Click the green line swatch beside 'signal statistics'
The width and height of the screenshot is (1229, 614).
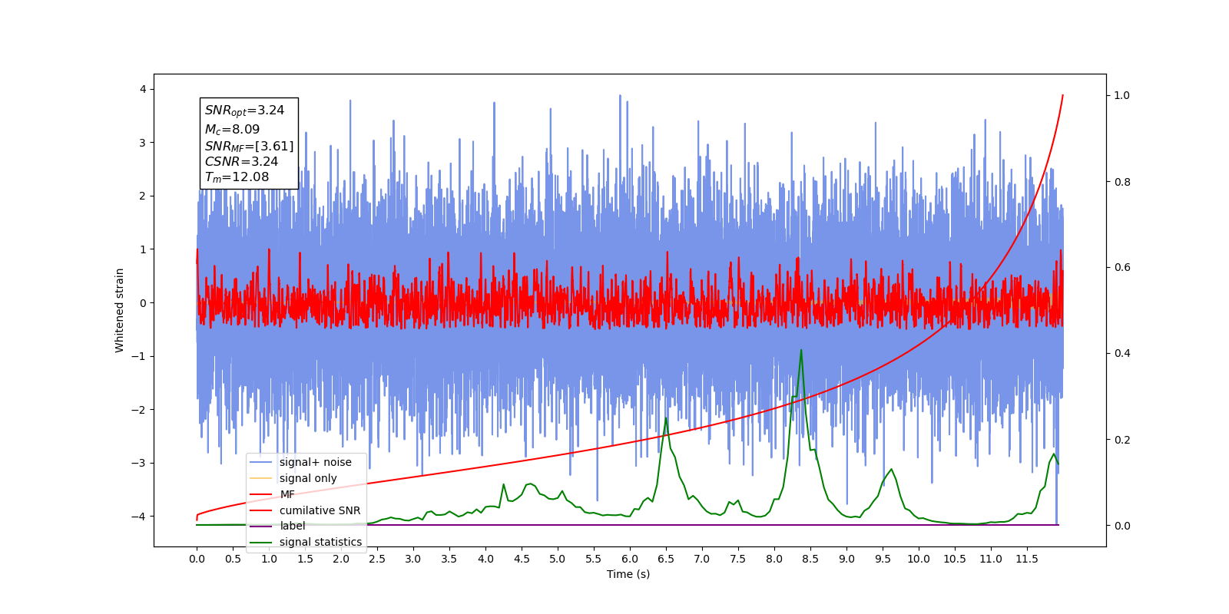[261, 542]
